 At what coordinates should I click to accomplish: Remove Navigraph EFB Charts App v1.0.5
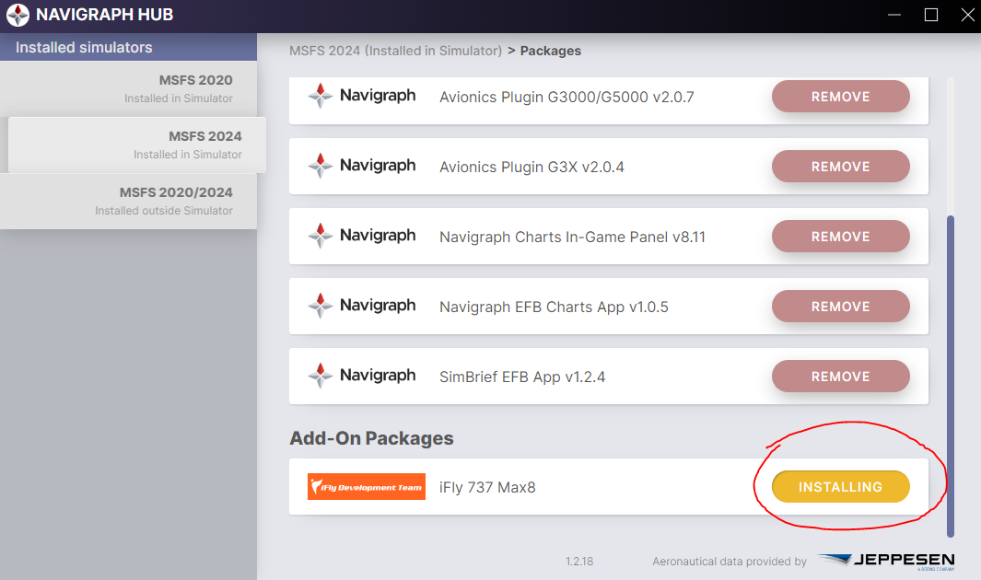pos(840,307)
